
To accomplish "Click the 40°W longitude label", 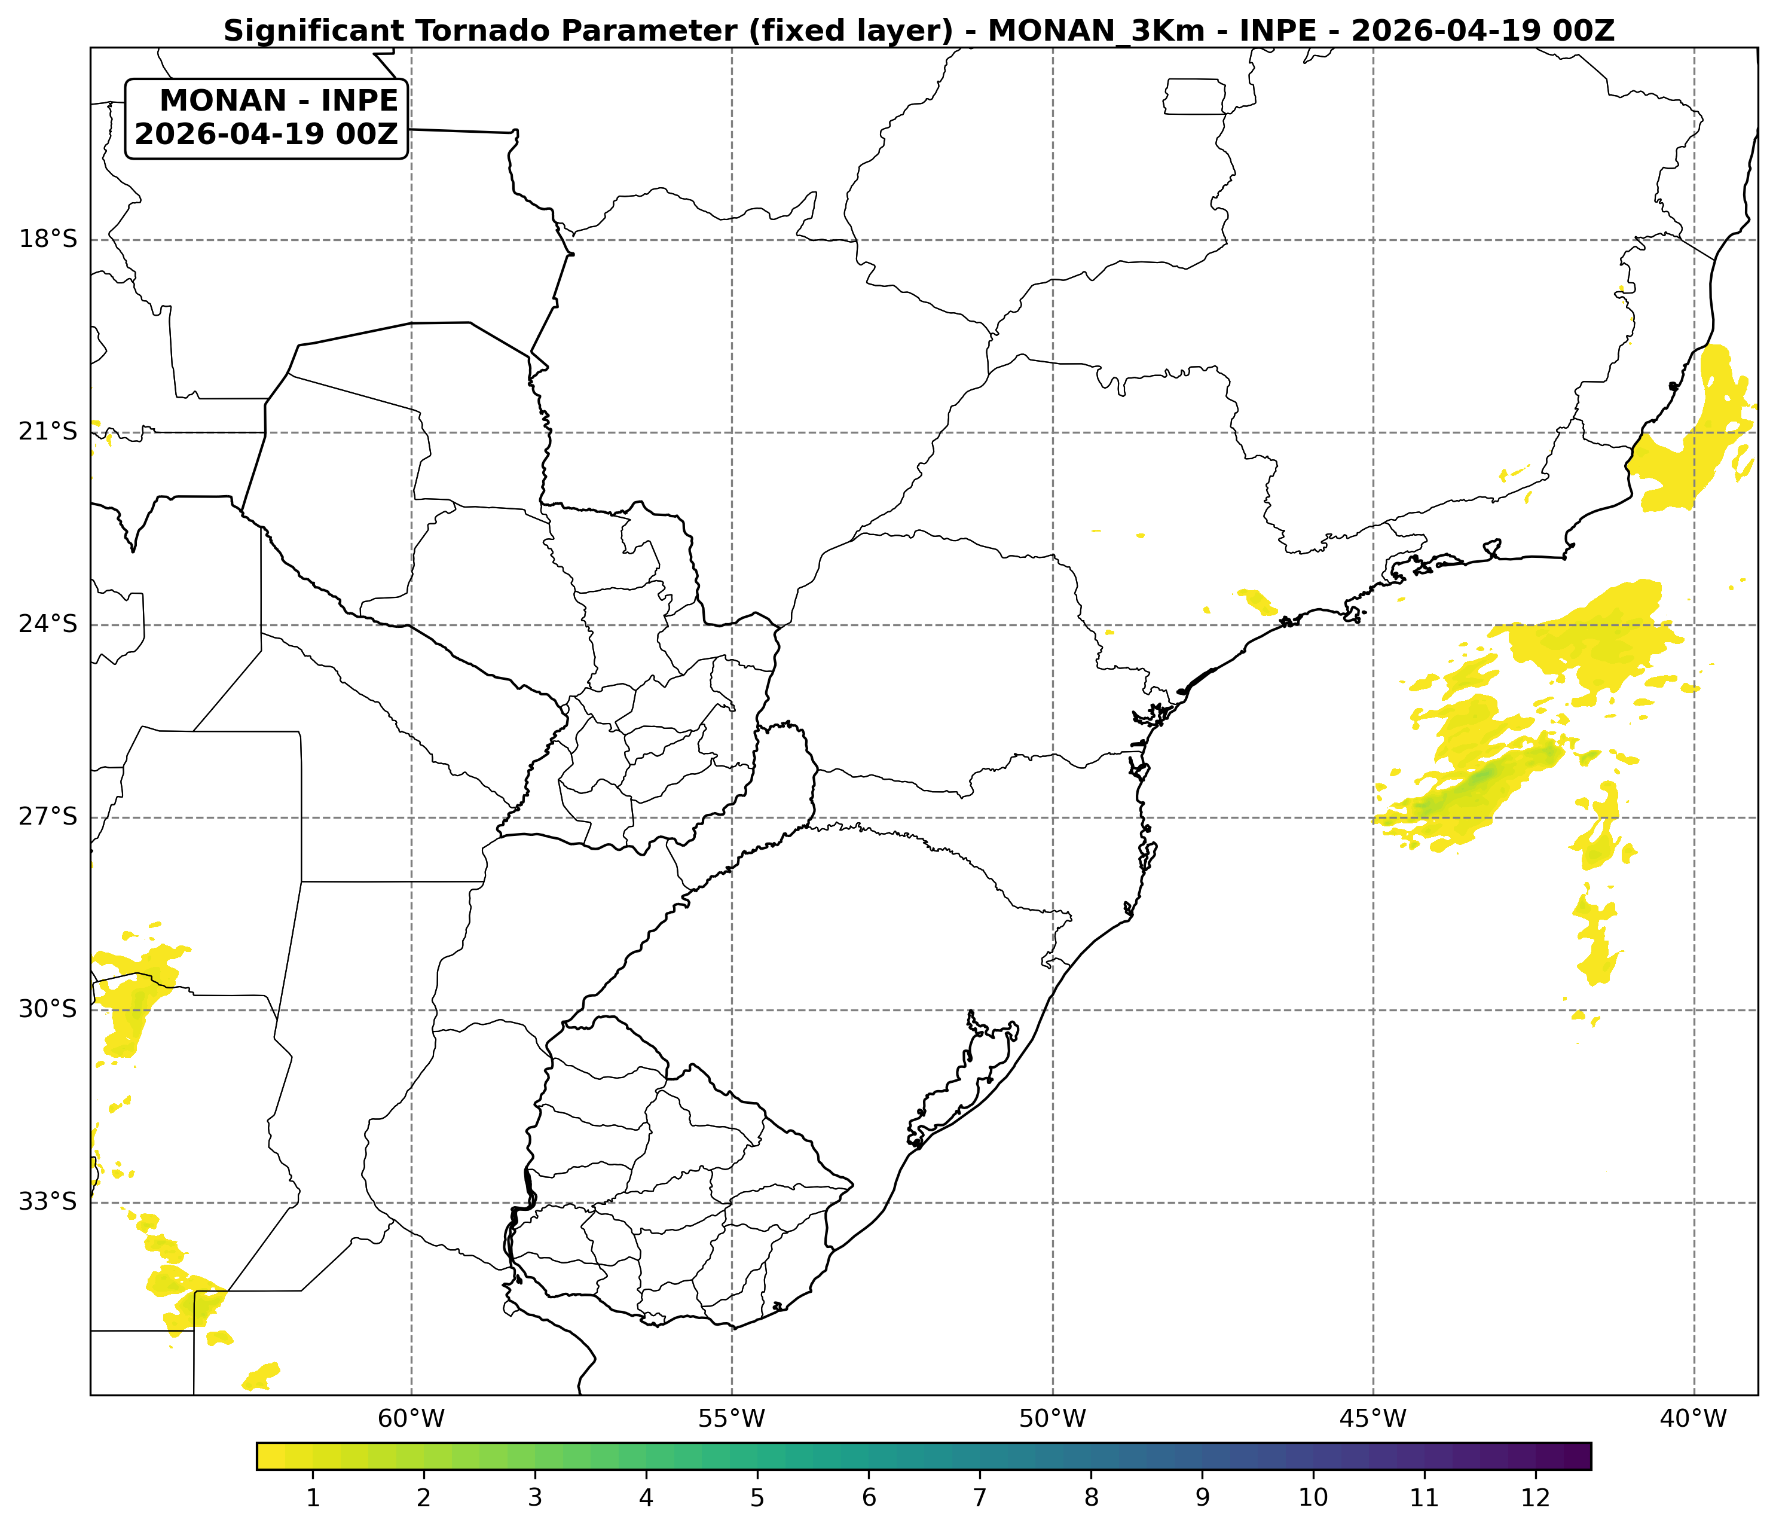I will [x=1693, y=1419].
